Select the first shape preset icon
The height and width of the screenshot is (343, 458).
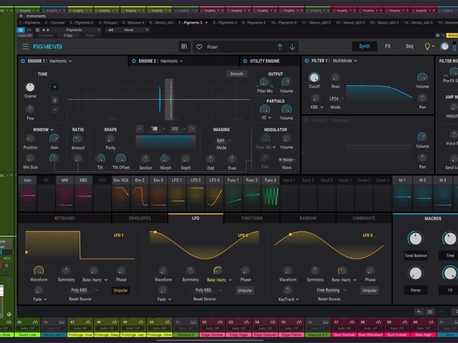point(140,129)
